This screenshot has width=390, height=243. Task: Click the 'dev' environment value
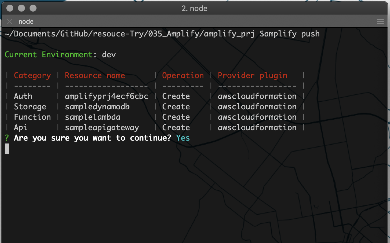[x=109, y=54]
